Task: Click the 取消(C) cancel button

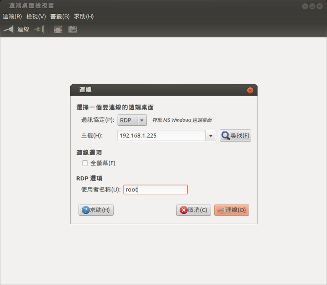Action: click(x=193, y=210)
